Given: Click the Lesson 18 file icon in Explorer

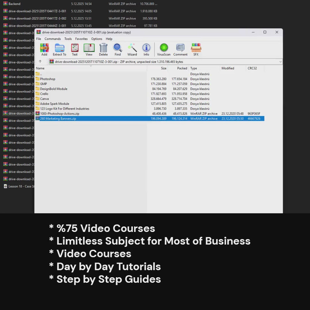Looking at the screenshot, I should coord(5,186).
